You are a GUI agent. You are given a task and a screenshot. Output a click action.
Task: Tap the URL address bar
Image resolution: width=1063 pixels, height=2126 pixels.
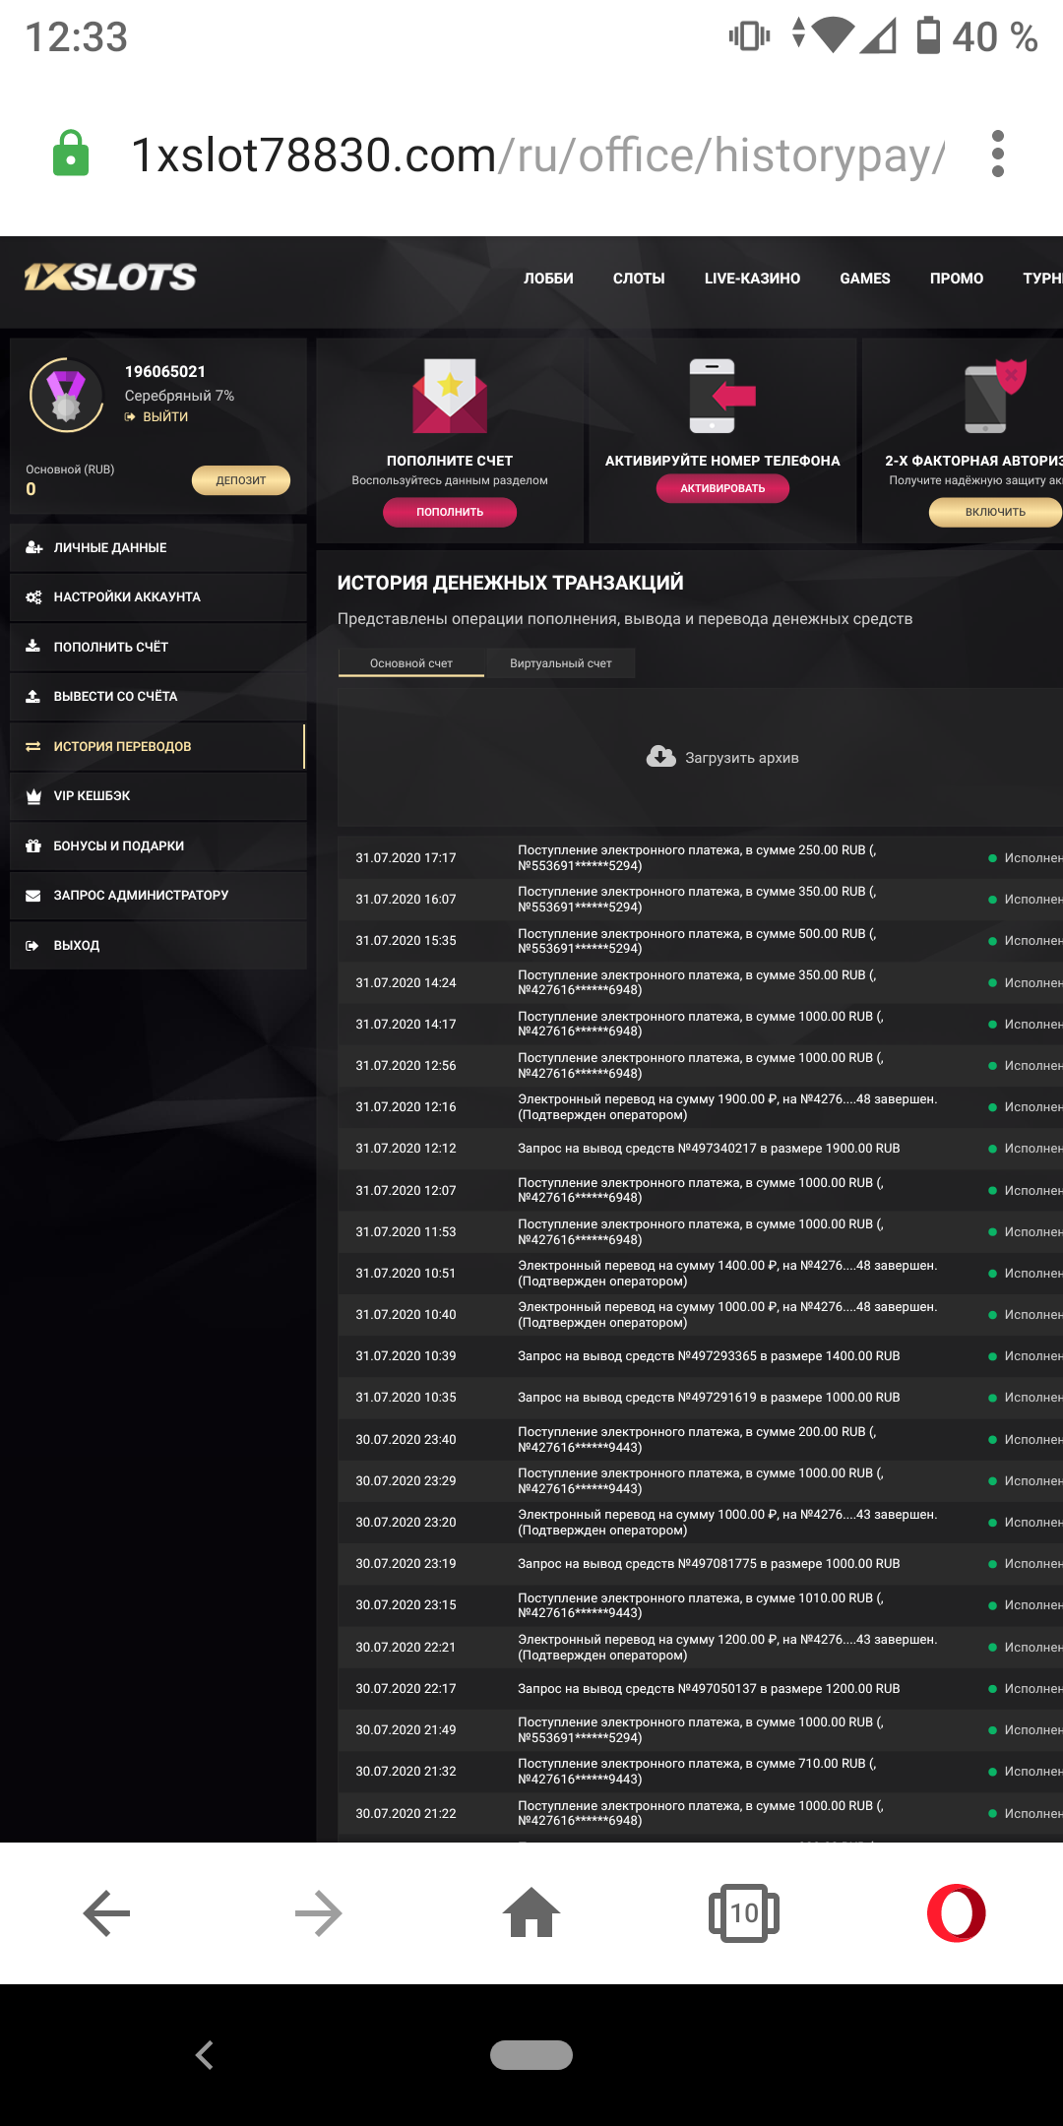point(537,155)
